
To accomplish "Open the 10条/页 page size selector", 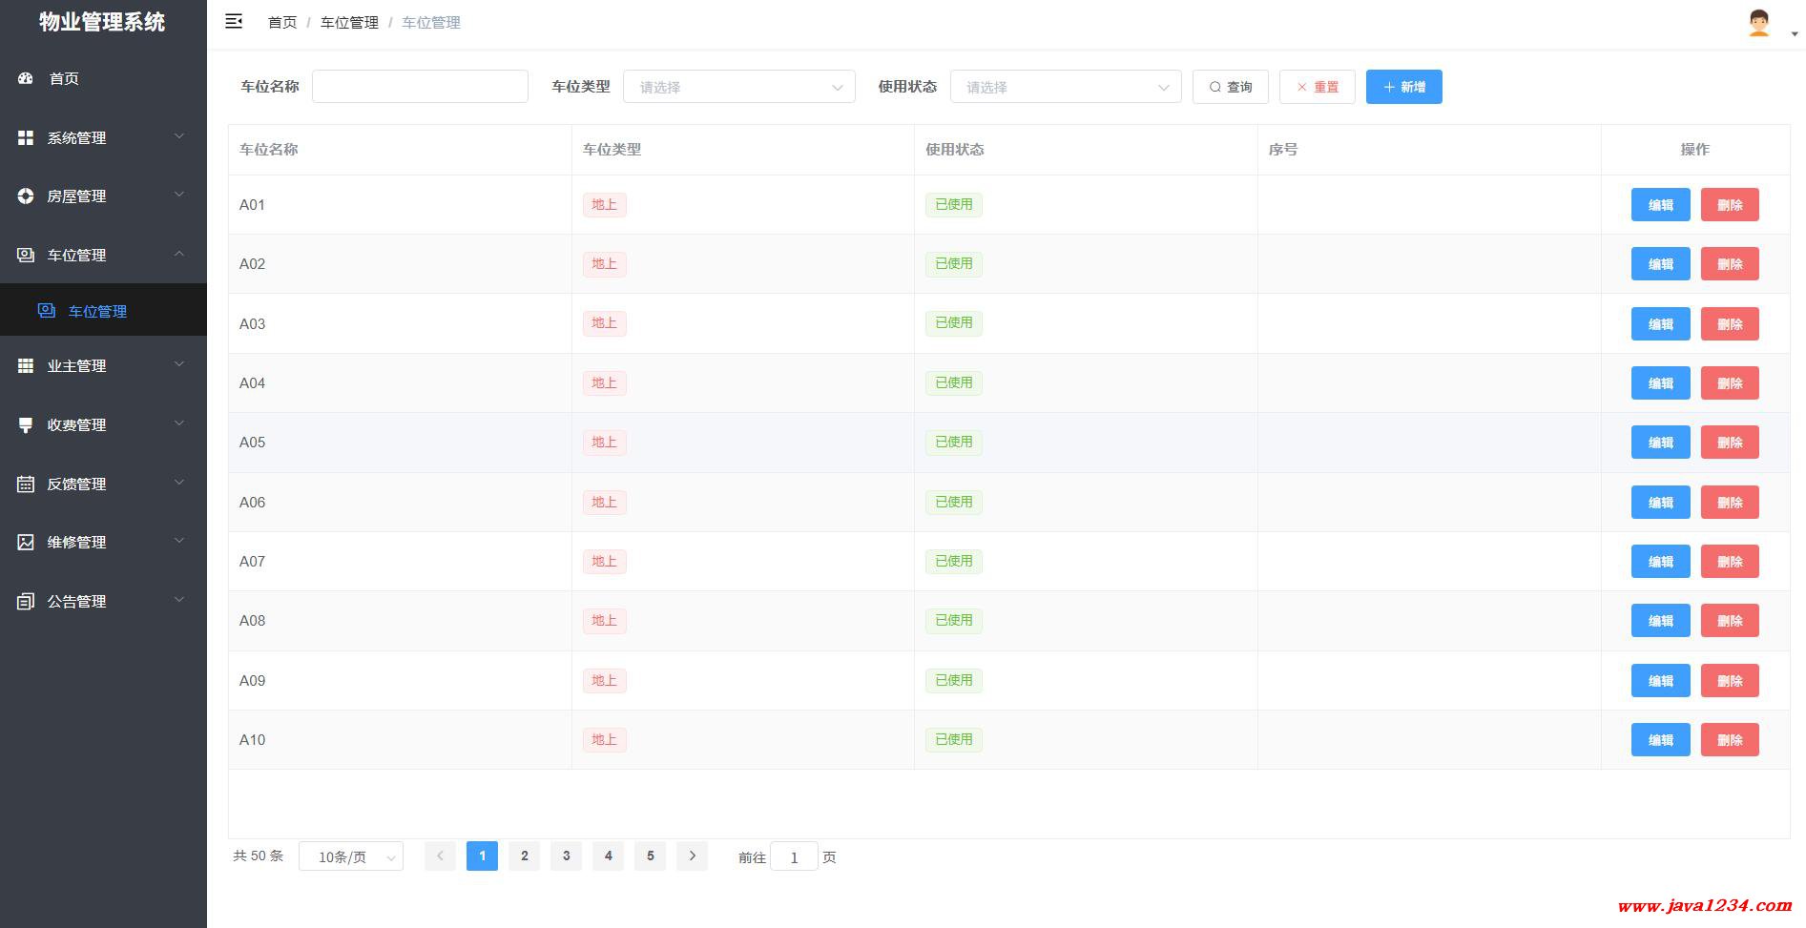I will tap(351, 856).
